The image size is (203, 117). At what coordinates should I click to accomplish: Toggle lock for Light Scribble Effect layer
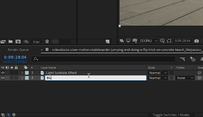tap(16, 73)
